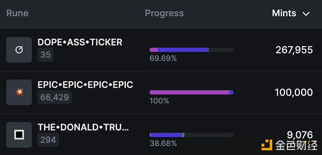Image resolution: width=322 pixels, height=155 pixels.
Task: Click the Jinse Finance watermark logo
Action: 289,145
